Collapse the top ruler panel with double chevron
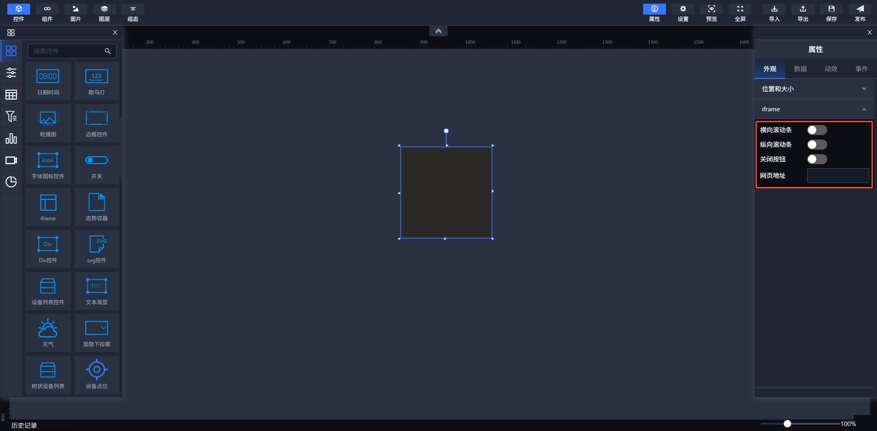The width and height of the screenshot is (877, 431). 438,31
